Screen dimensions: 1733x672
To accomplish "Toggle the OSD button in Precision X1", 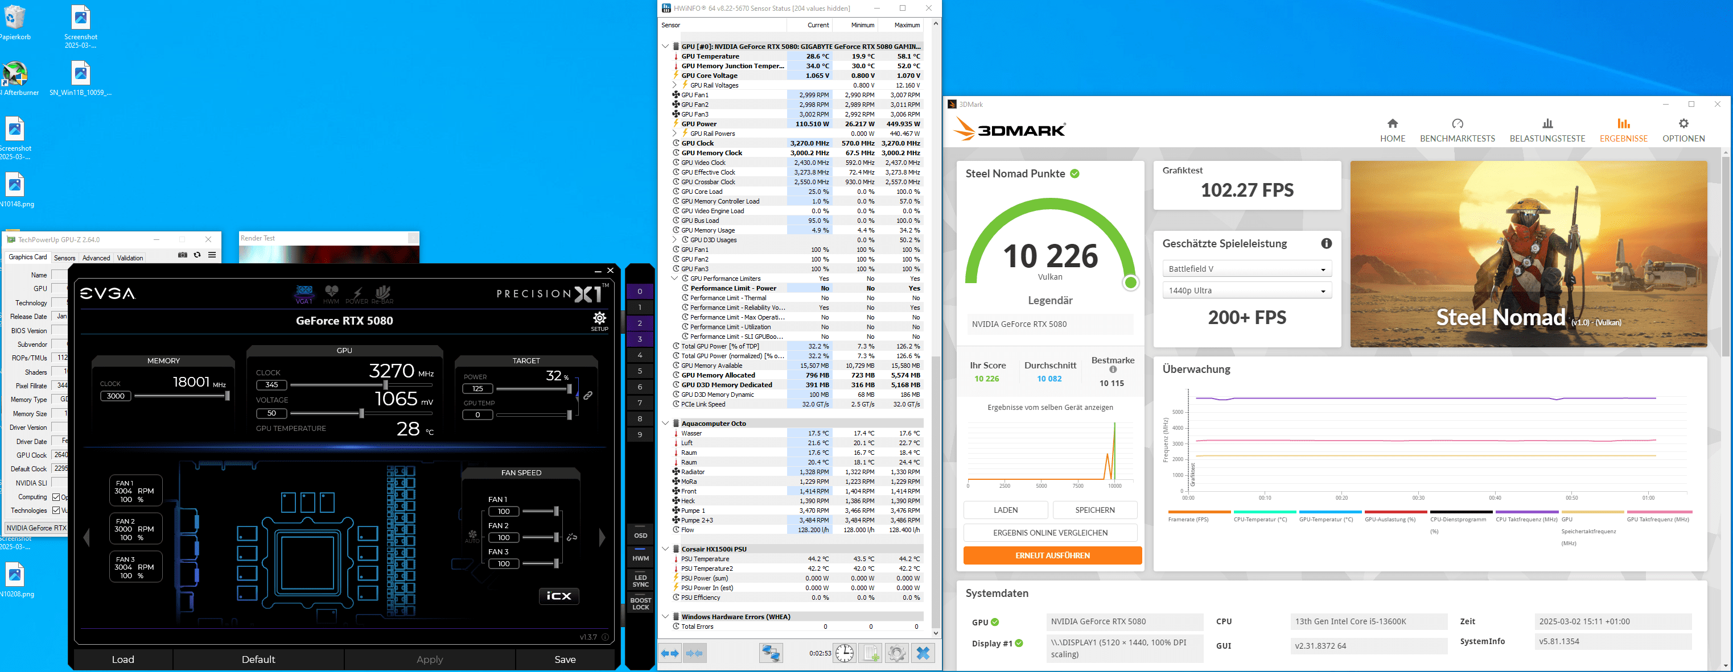I will (640, 536).
